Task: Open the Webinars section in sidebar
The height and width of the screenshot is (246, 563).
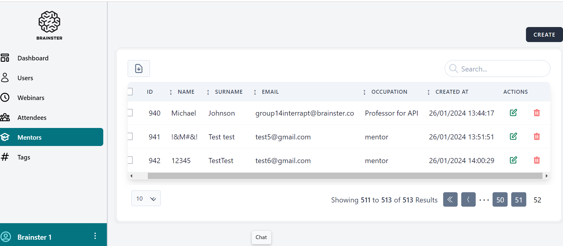Action: click(x=31, y=98)
